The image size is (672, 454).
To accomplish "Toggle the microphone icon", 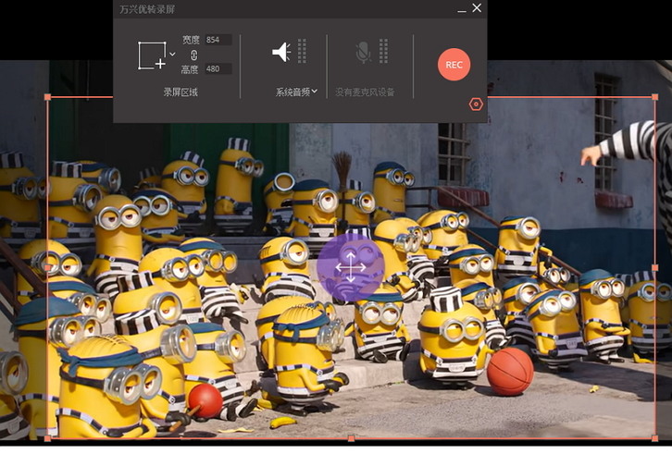I will (x=364, y=52).
